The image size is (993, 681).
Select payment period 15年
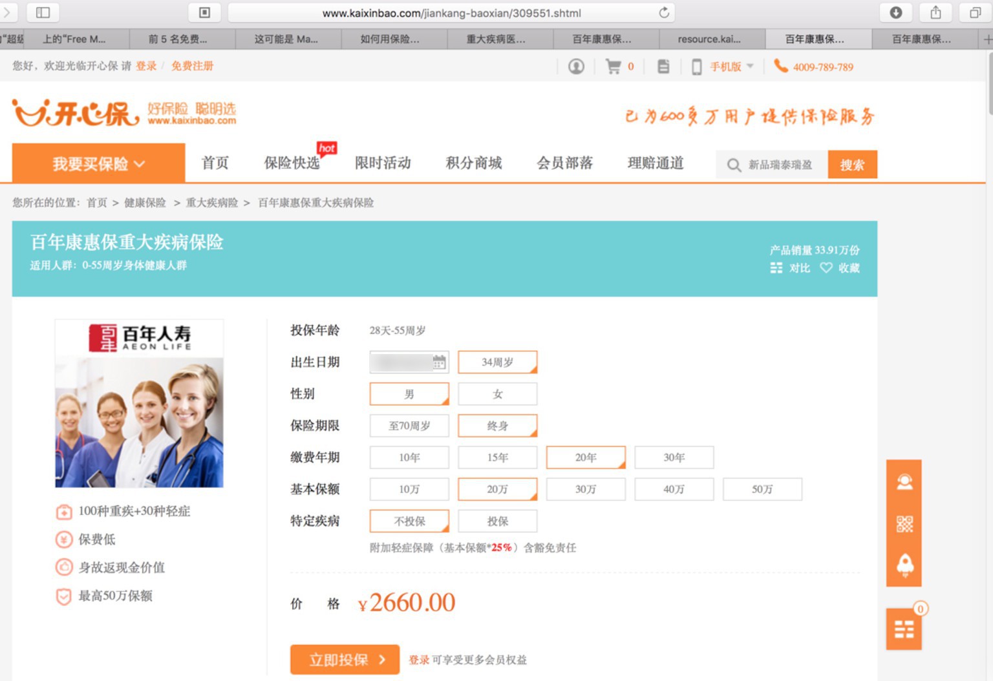[498, 457]
